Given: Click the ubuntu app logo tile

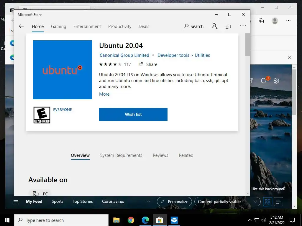Looking at the screenshot, I should tap(63, 70).
